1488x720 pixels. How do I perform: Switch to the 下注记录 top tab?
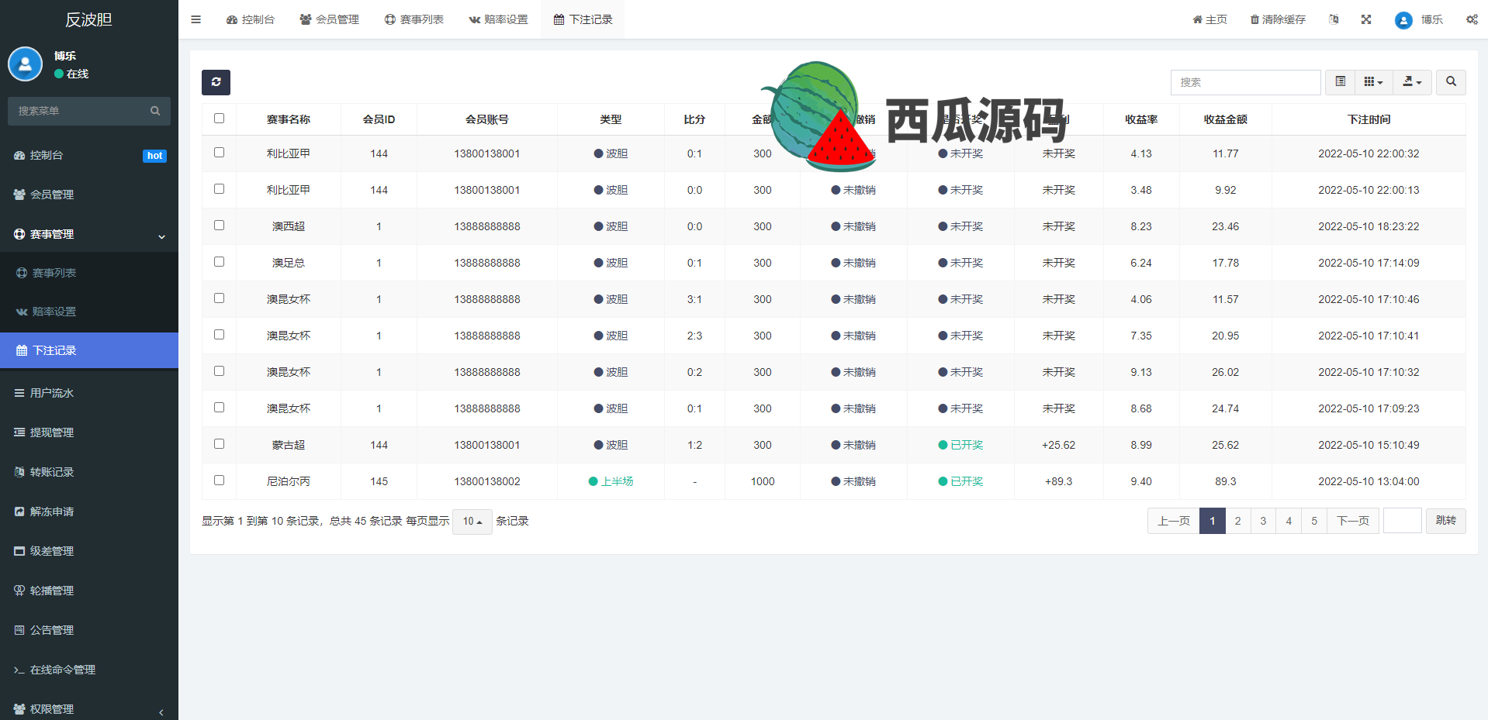click(583, 19)
